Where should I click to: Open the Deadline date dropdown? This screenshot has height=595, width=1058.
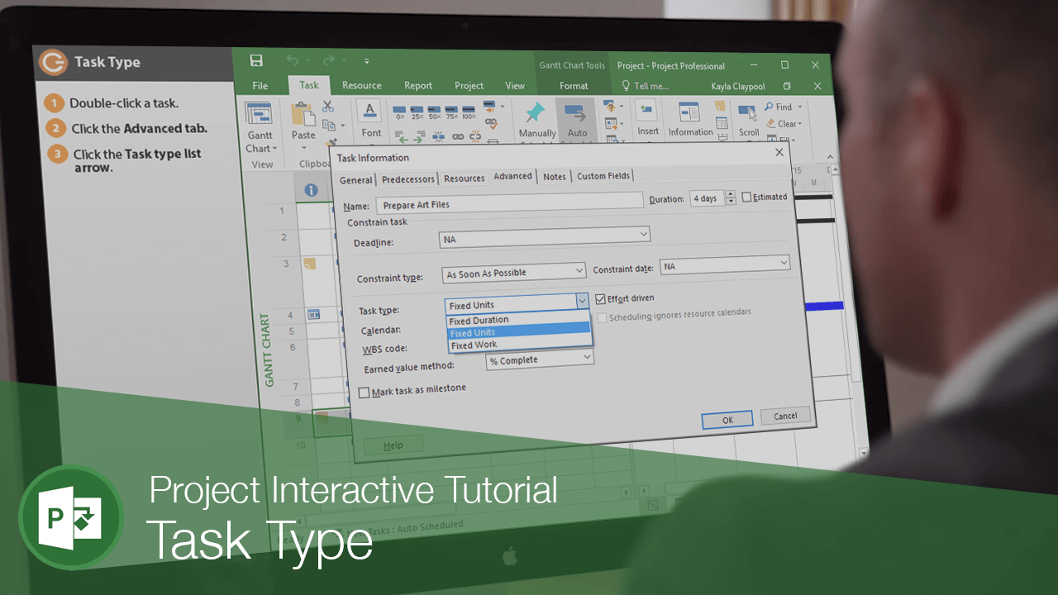click(x=643, y=236)
